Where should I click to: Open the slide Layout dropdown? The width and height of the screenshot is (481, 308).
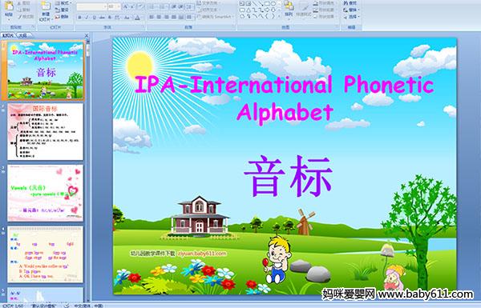point(63,2)
